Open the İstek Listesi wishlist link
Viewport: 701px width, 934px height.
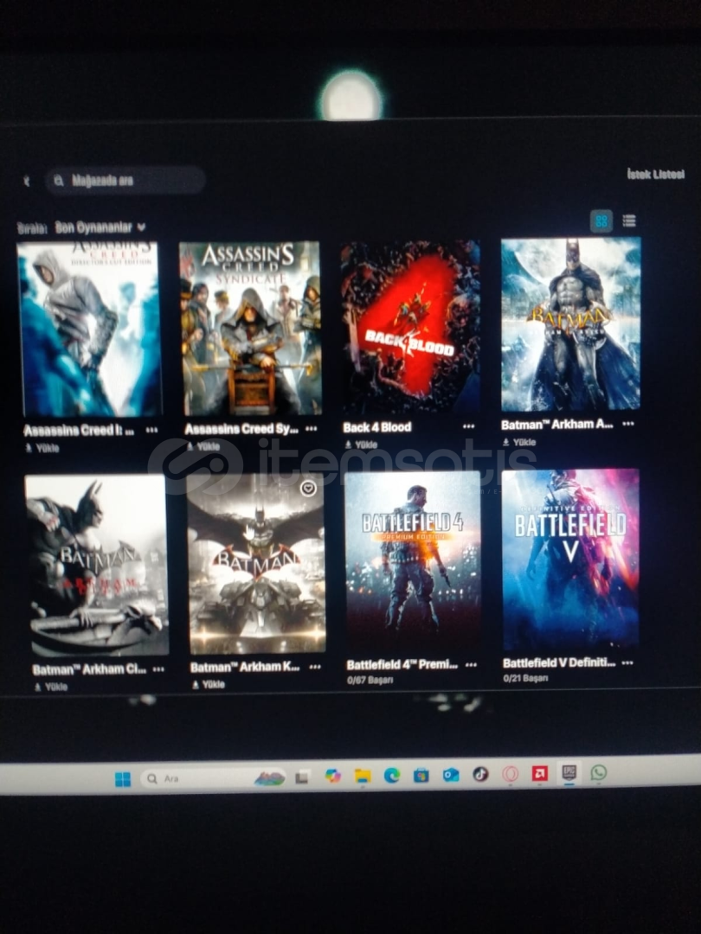(x=656, y=174)
